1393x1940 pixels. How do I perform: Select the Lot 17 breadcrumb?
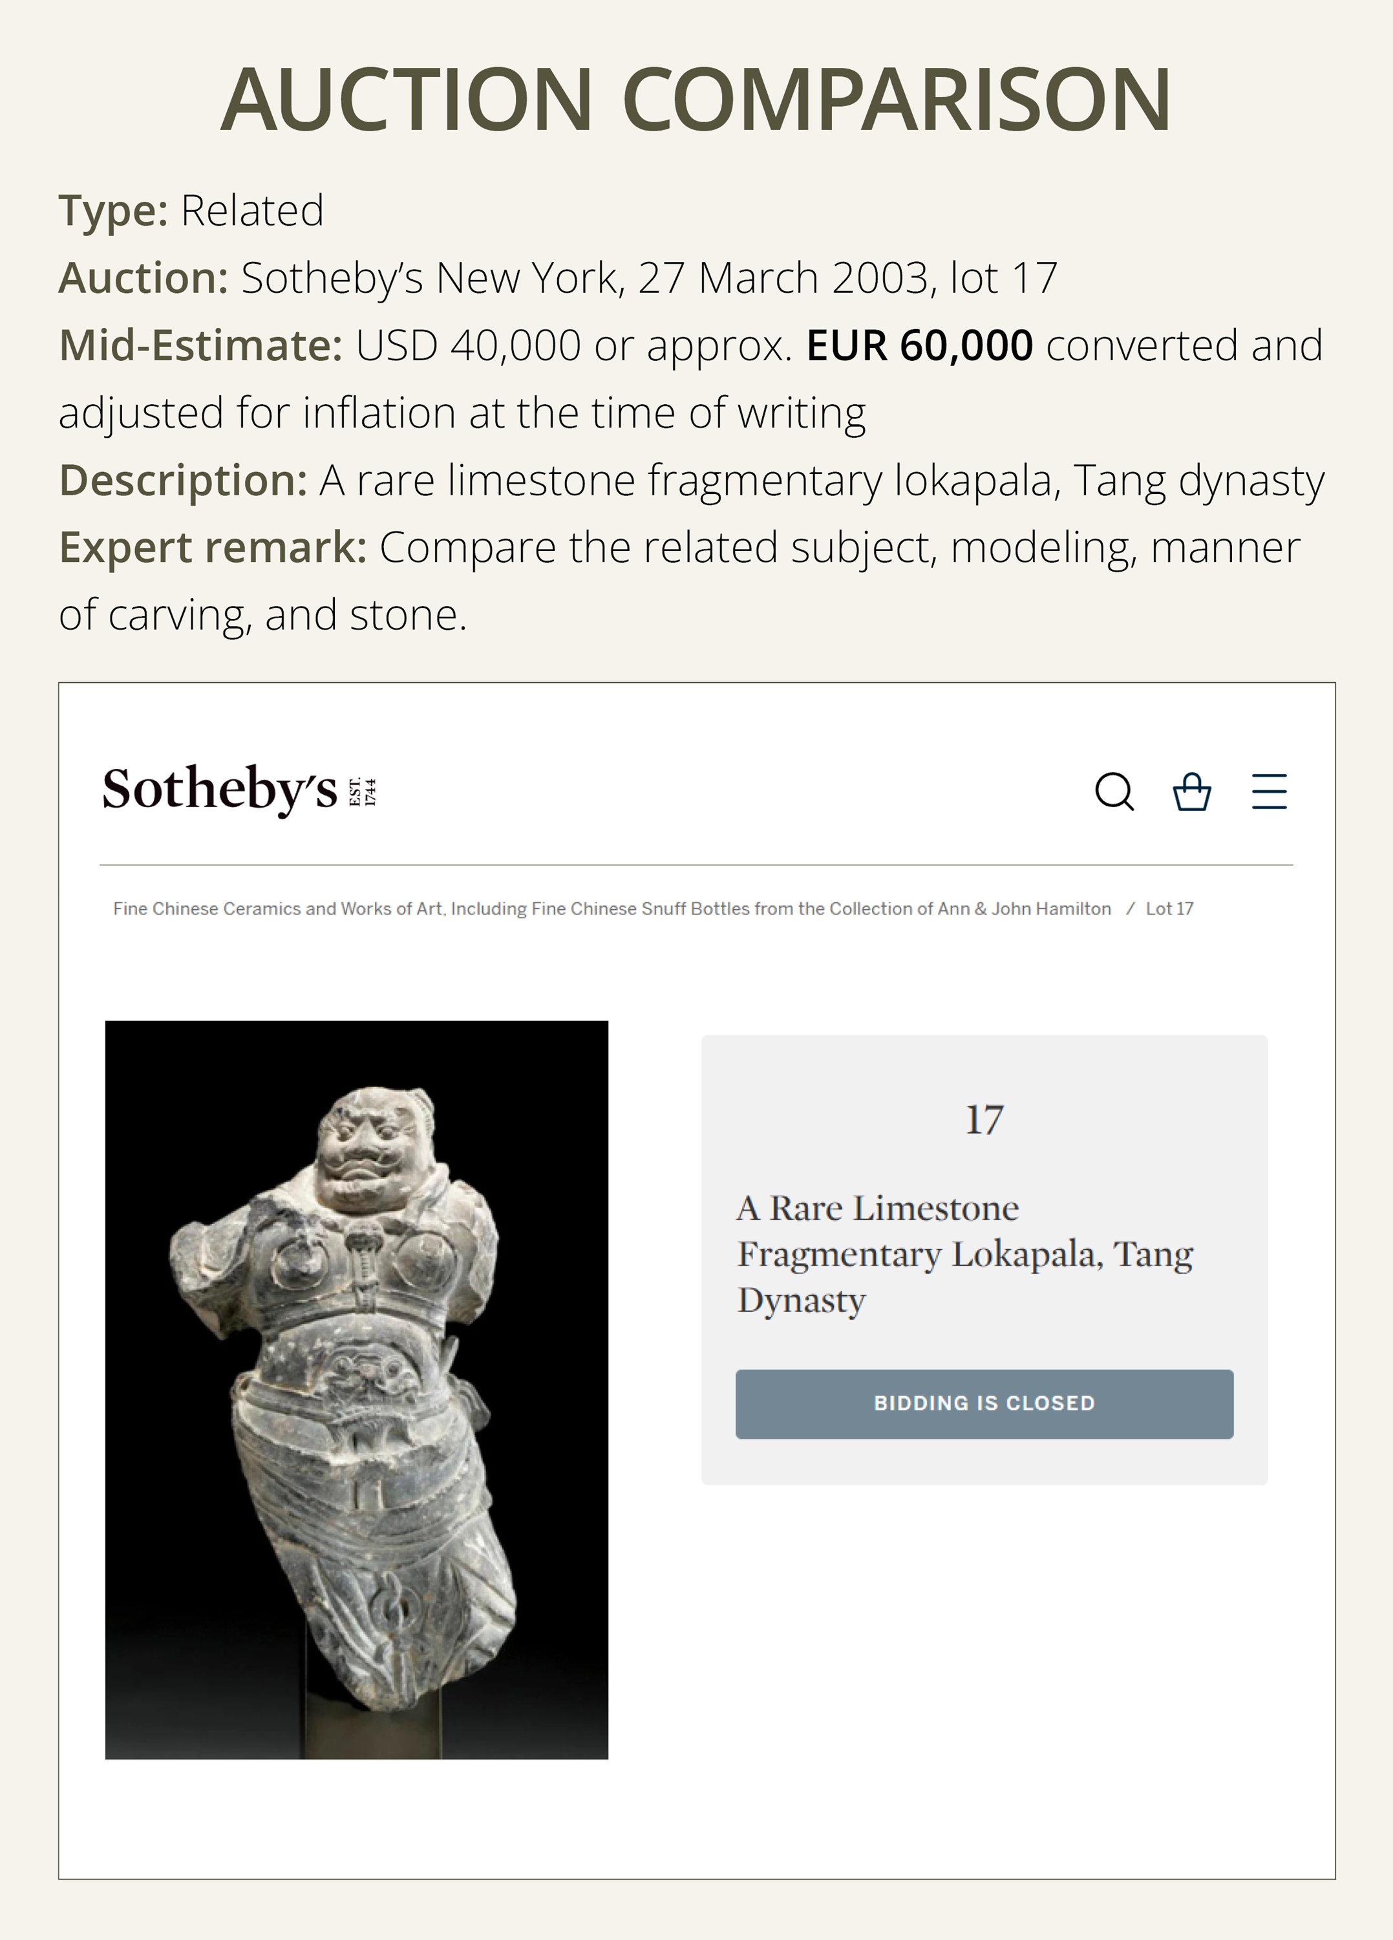click(1169, 909)
